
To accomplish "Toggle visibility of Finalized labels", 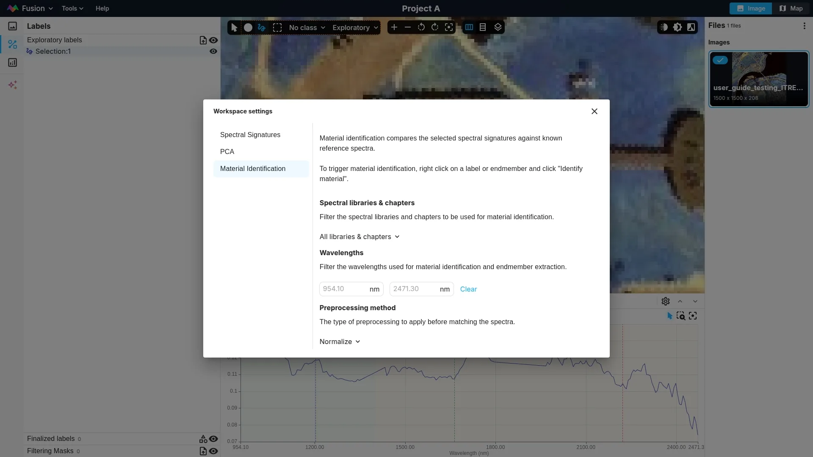I will pos(213,439).
